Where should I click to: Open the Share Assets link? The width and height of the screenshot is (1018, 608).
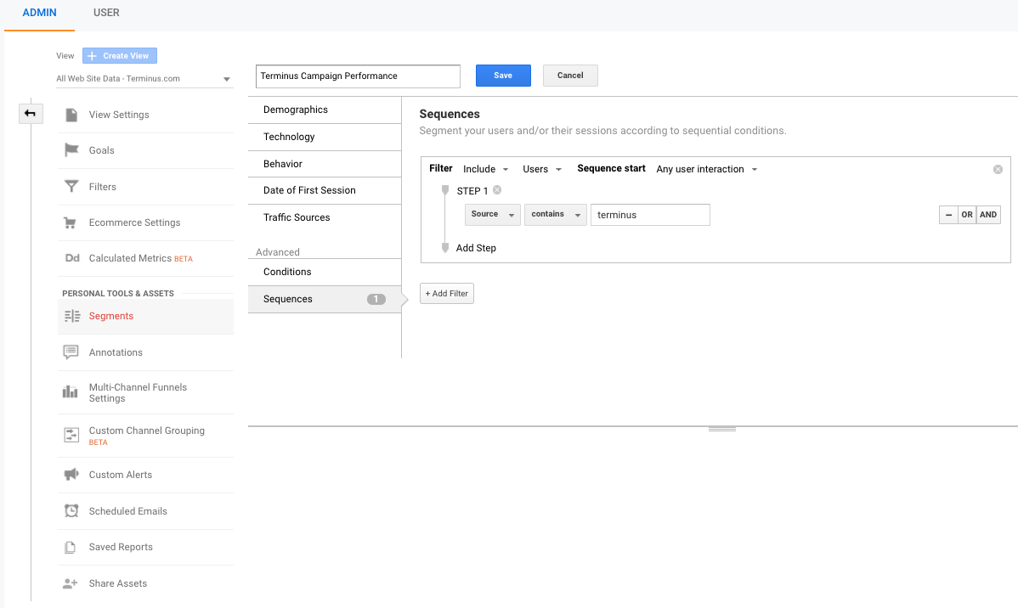pos(117,583)
